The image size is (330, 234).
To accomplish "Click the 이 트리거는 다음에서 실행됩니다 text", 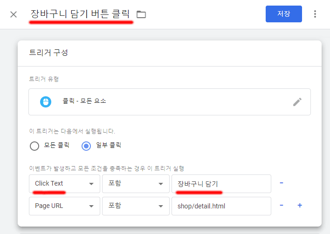I will [72, 131].
